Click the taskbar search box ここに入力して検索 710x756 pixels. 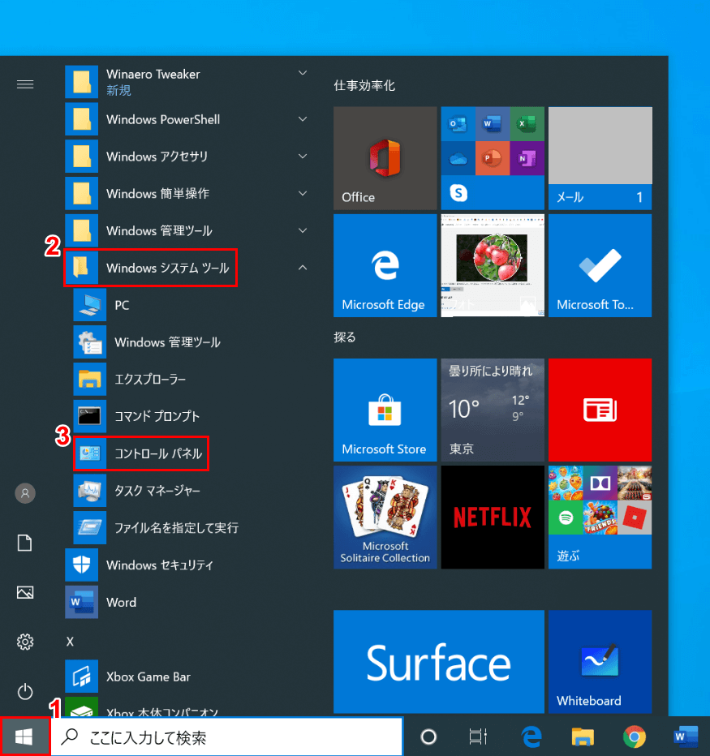pos(226,737)
